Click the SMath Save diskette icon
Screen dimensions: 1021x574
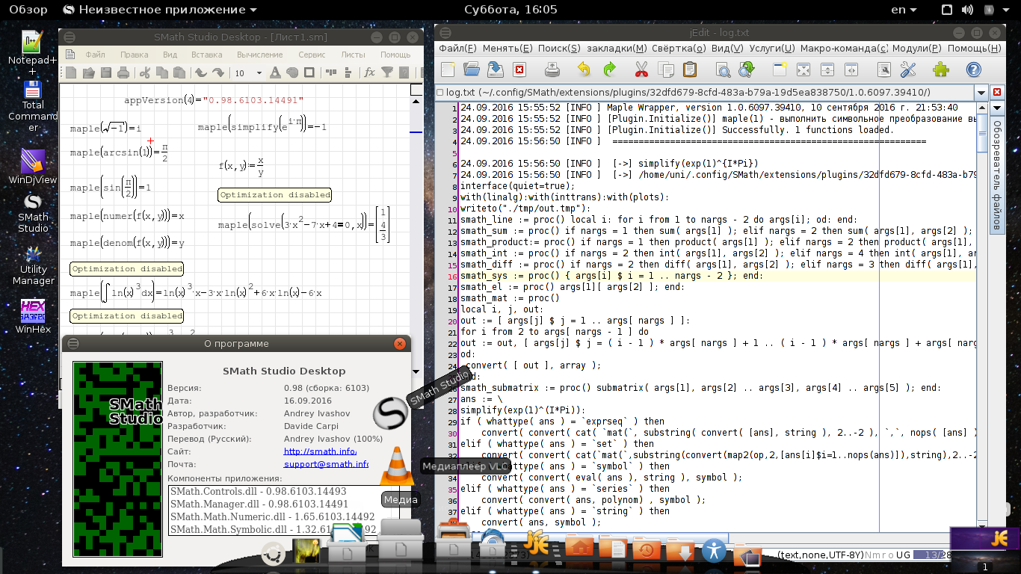point(105,72)
